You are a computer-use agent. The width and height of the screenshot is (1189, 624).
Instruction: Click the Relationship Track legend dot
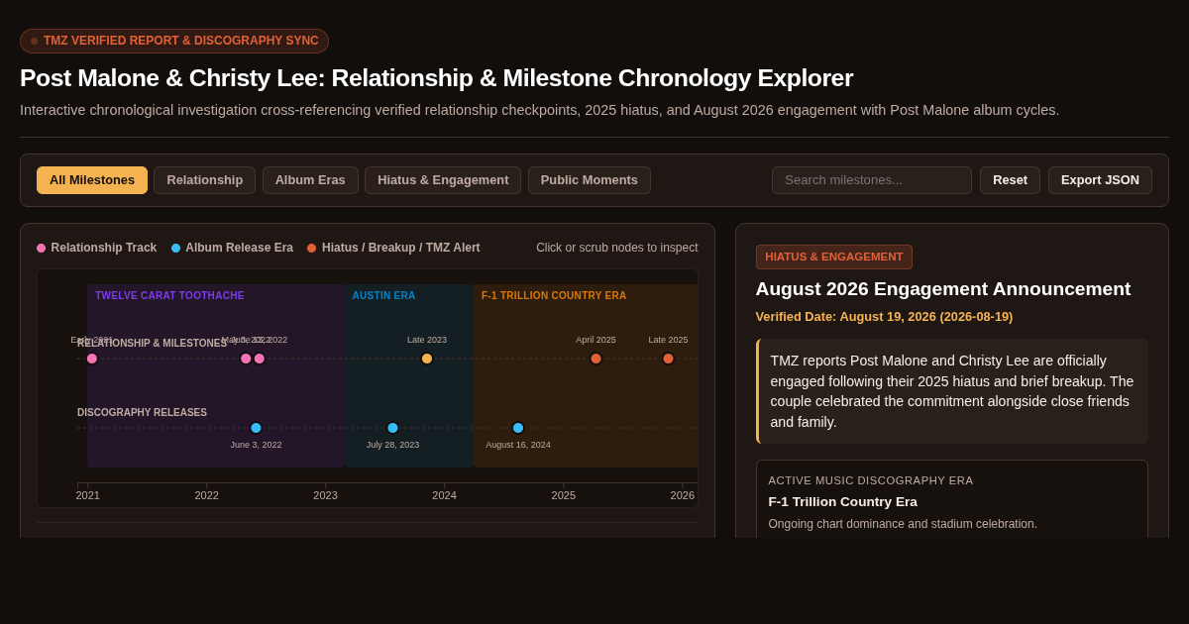[x=42, y=248]
